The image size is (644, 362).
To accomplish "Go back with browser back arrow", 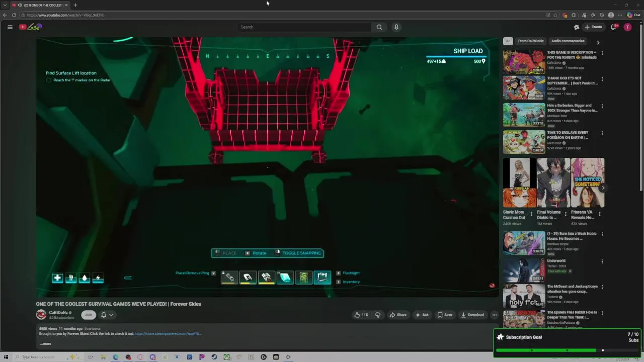I will (5, 15).
